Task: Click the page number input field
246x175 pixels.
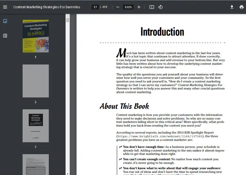Action: pyautogui.click(x=95, y=7)
